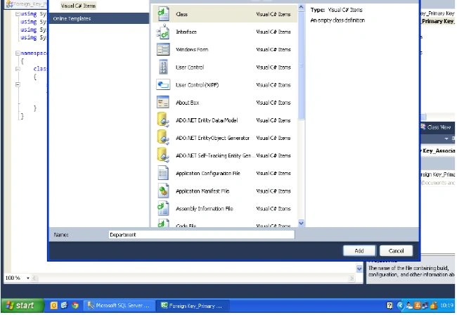Choose ADO.NET Entity Data Model icon

pyautogui.click(x=163, y=120)
